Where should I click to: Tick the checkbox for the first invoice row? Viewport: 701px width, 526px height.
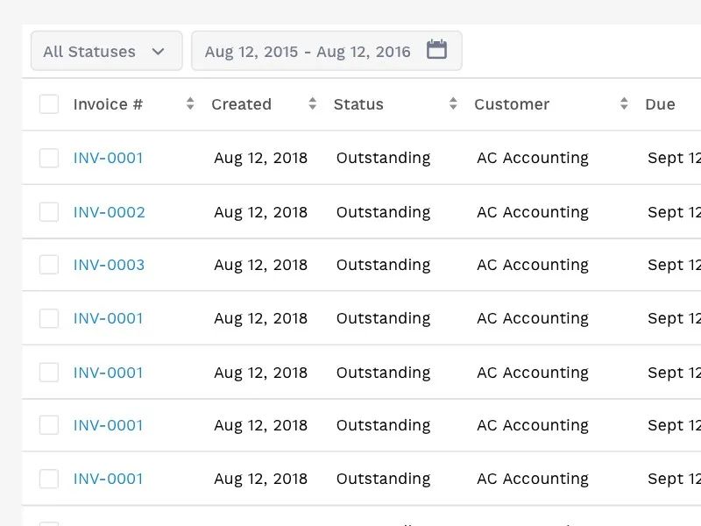tap(49, 158)
